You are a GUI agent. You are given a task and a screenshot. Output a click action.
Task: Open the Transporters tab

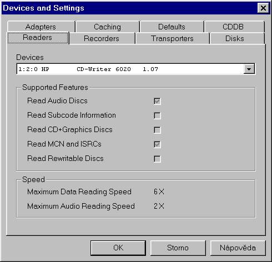point(172,38)
